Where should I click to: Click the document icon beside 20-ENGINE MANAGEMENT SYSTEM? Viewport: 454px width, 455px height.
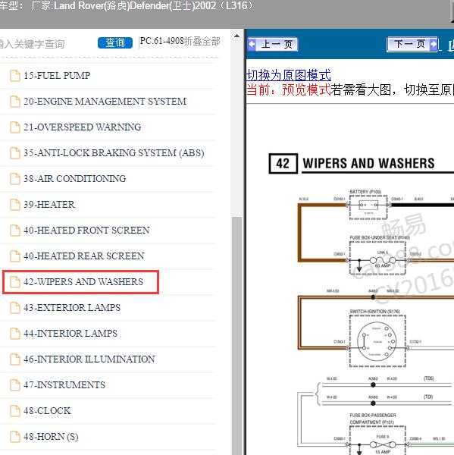[15, 102]
